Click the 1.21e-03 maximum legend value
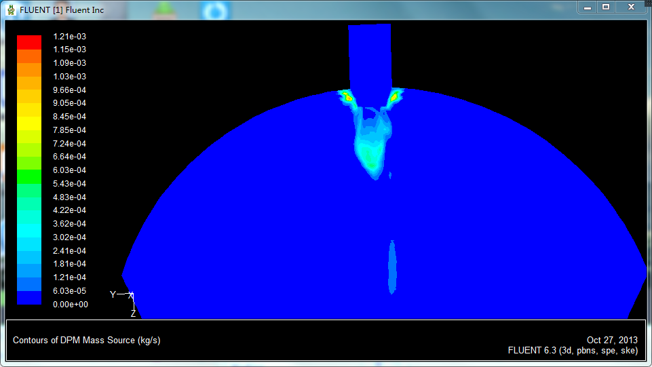The height and width of the screenshot is (367, 652). pos(70,37)
